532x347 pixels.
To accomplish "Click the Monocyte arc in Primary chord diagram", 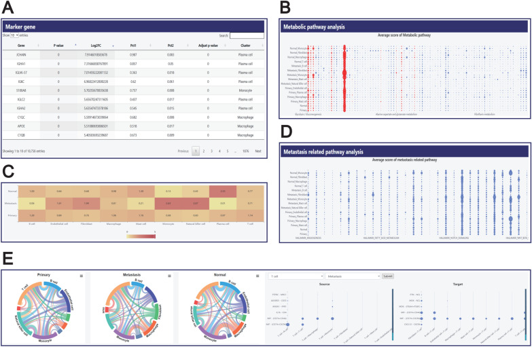I will 45,336.
